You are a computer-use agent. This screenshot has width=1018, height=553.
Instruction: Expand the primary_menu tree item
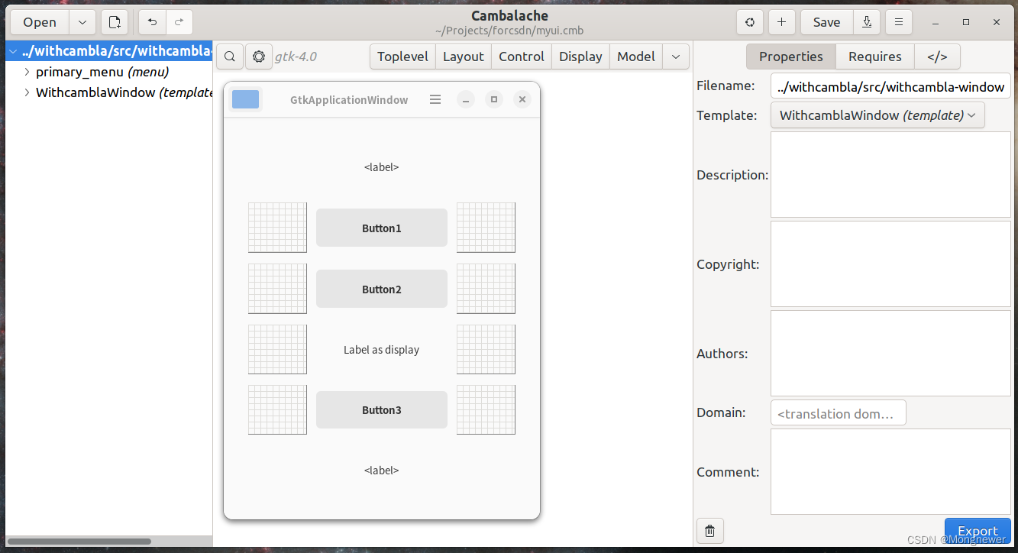click(27, 72)
